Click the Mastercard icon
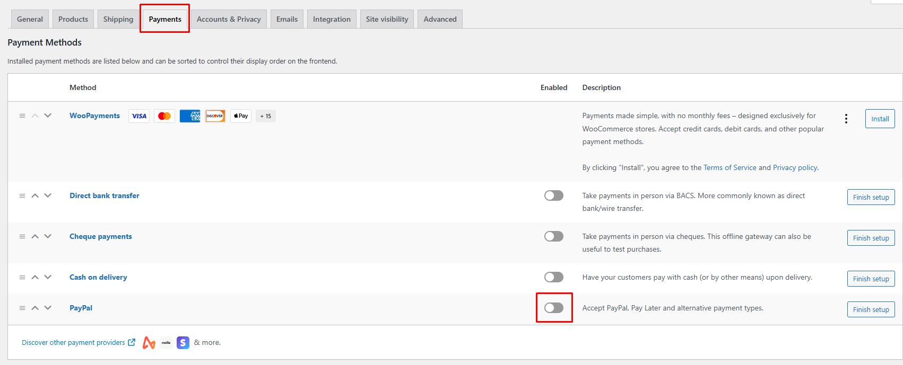903x365 pixels. tap(164, 116)
